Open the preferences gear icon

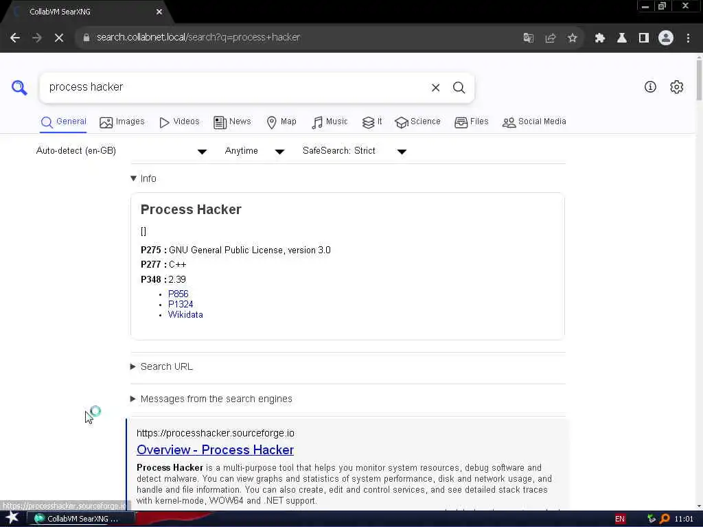(676, 87)
